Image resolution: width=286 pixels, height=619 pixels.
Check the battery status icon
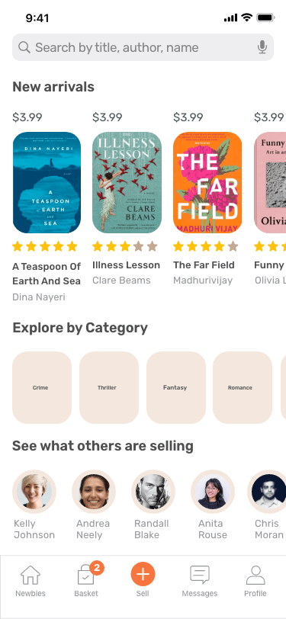coord(265,18)
